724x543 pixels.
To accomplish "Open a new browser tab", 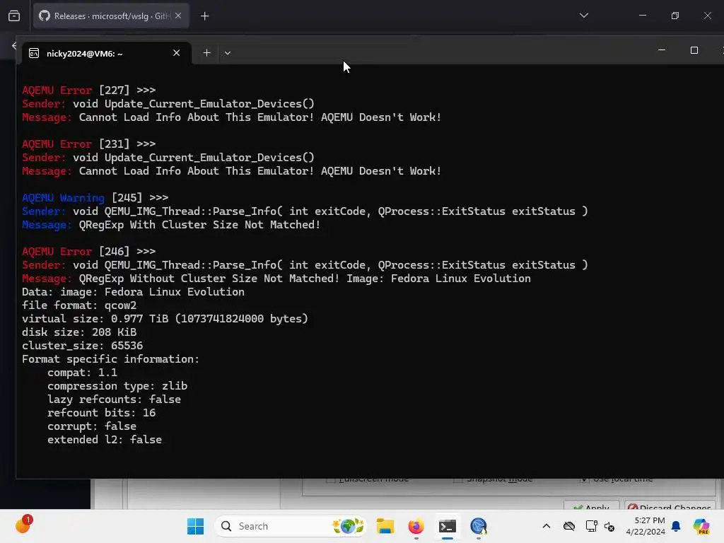I will point(205,16).
